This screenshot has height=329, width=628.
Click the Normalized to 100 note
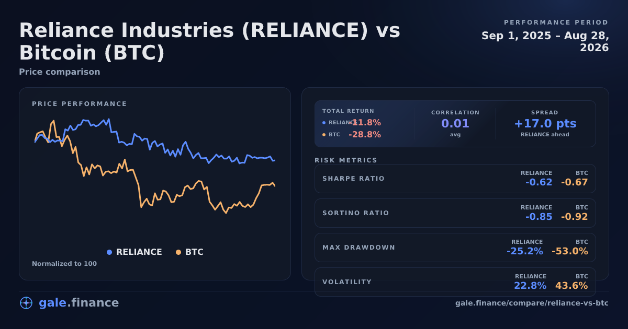coord(64,264)
